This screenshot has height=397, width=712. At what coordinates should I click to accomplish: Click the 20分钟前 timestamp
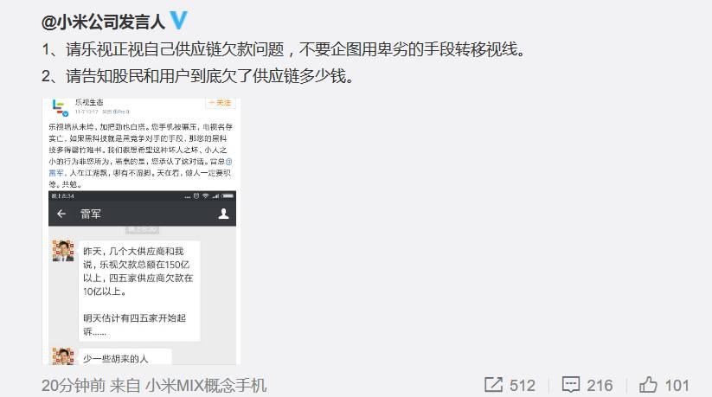[74, 386]
